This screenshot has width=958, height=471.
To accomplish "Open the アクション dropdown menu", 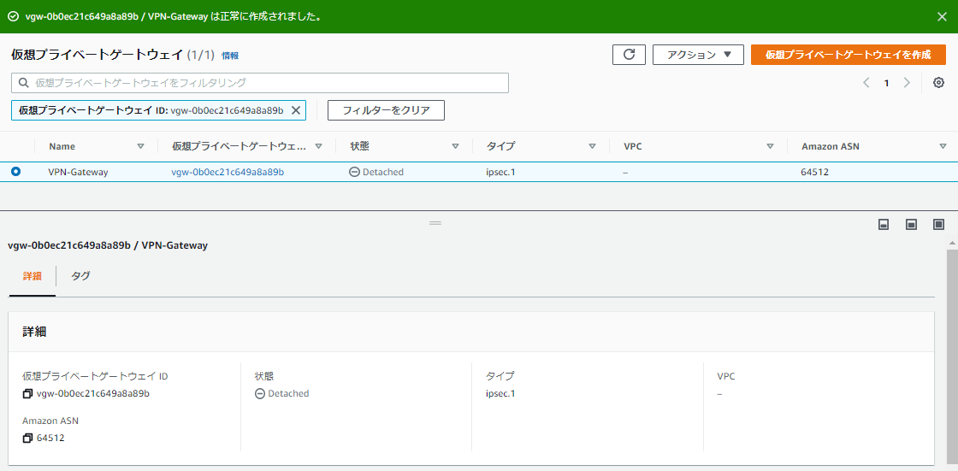I will (698, 55).
